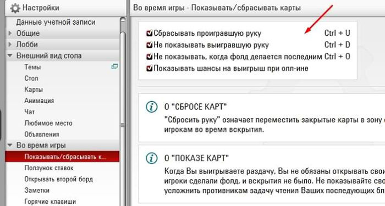385x206 pixels.
Task: Click the Ctrl + O shortcut label
Action: pos(337,57)
